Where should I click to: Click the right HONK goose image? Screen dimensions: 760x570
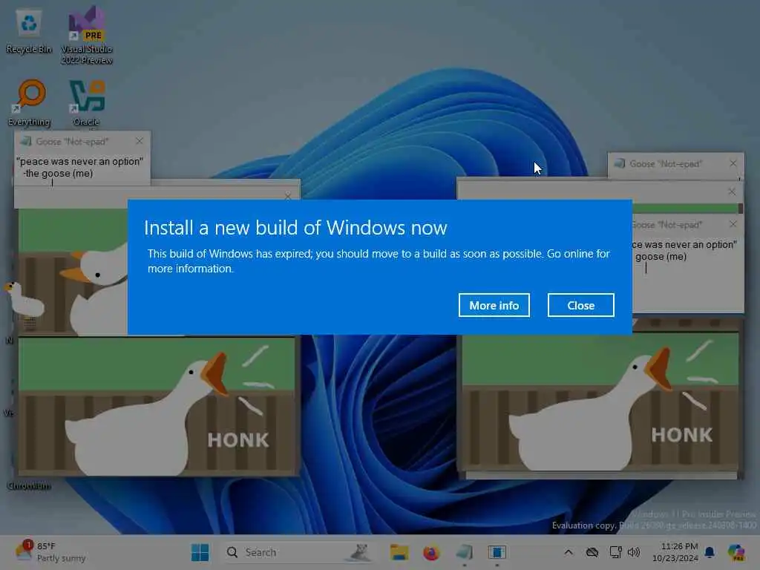[x=600, y=402]
